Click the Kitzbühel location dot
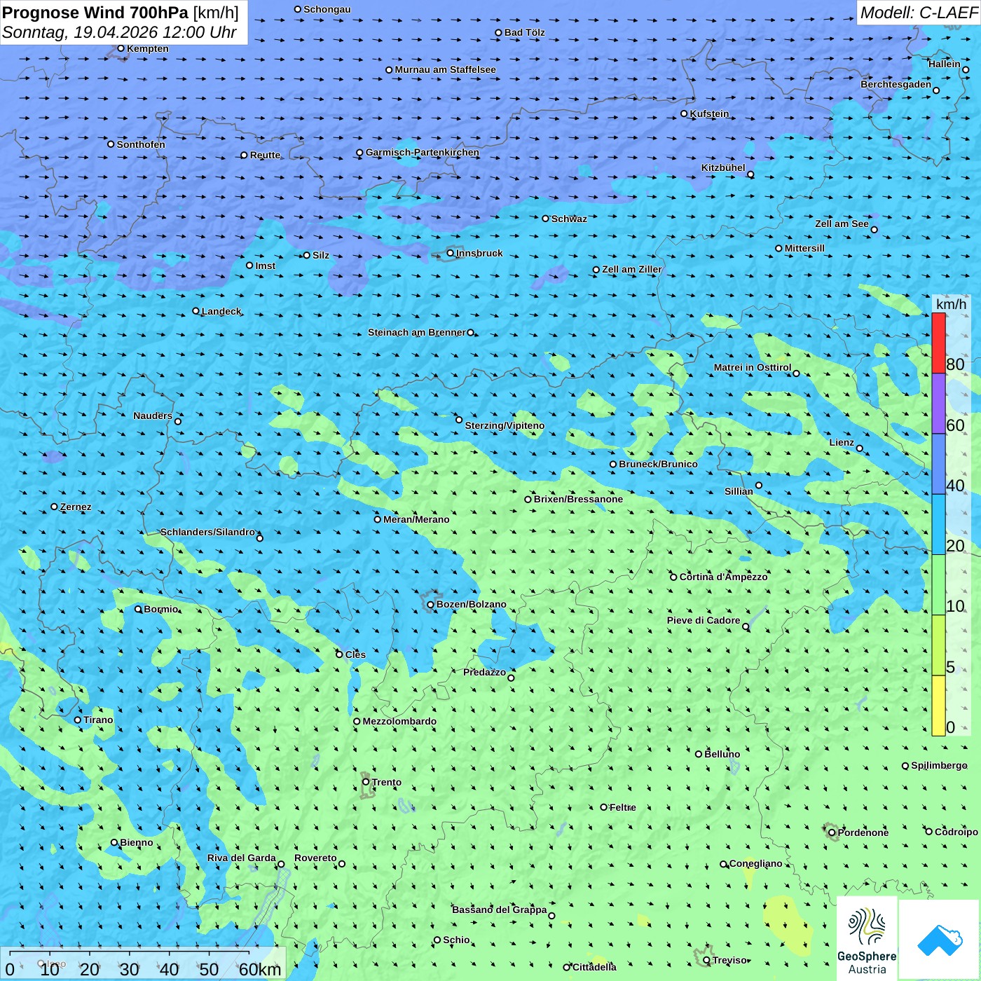Image resolution: width=981 pixels, height=981 pixels. pyautogui.click(x=750, y=174)
